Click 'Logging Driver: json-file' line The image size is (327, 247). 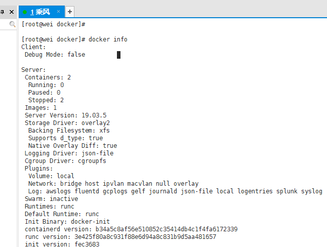coord(69,153)
